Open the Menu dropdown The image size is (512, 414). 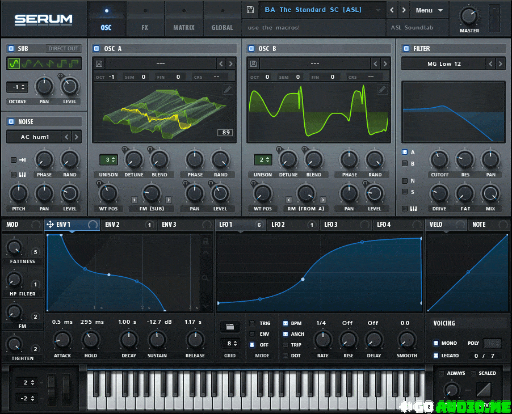click(429, 10)
